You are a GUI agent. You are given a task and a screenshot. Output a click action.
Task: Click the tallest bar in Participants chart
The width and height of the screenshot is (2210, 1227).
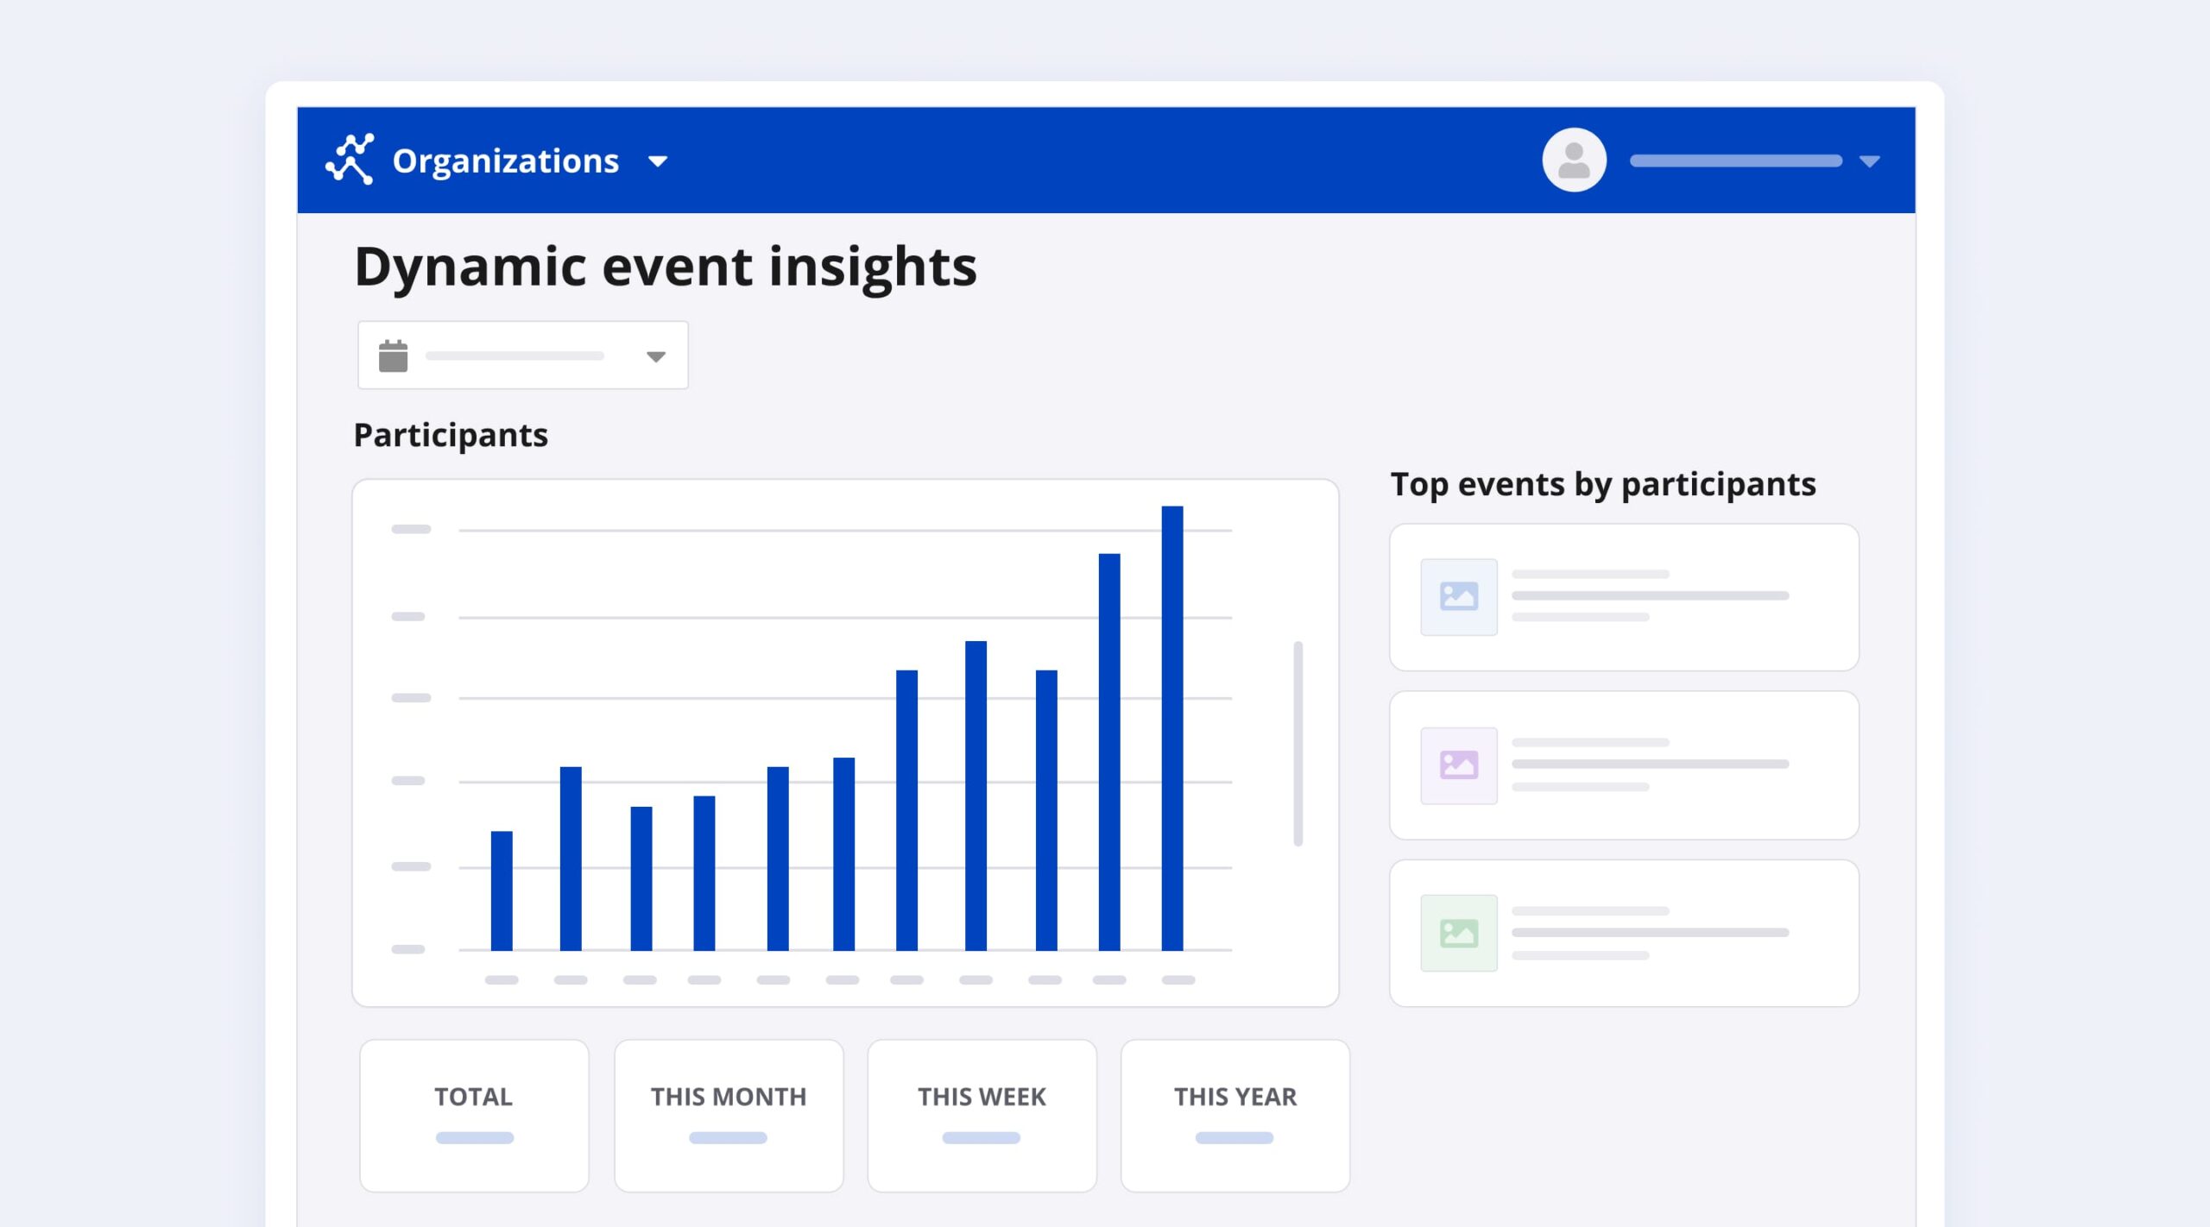pos(1171,728)
